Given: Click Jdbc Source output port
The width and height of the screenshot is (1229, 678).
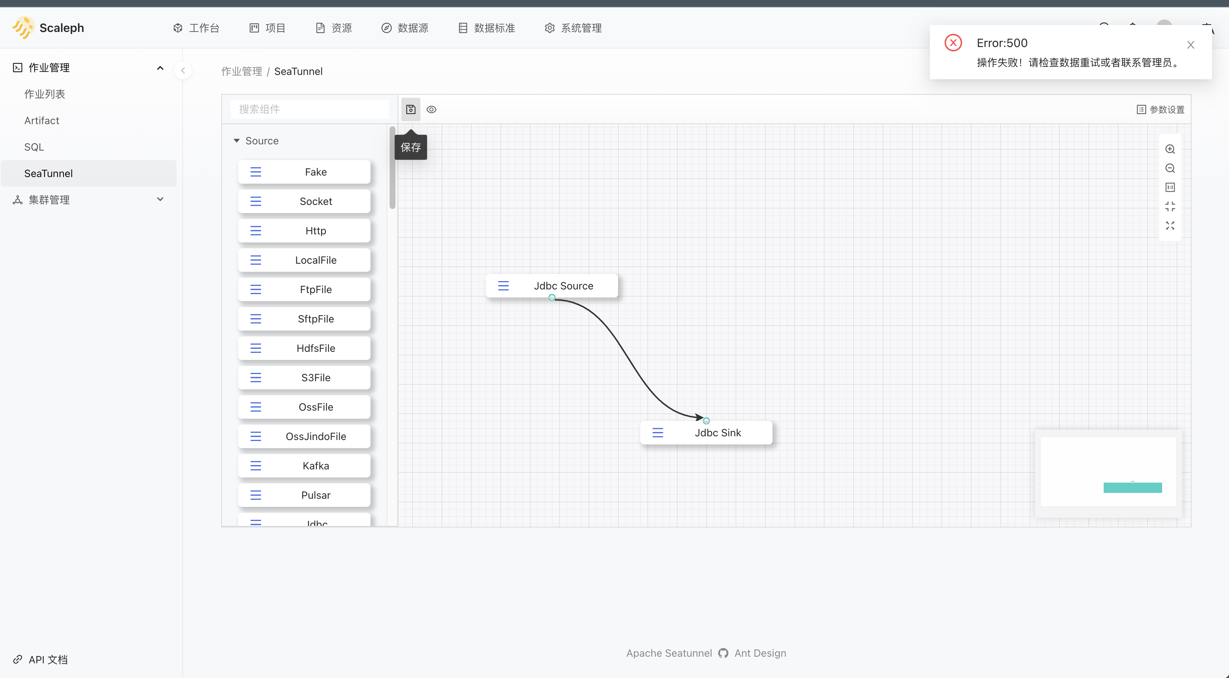Looking at the screenshot, I should [552, 297].
